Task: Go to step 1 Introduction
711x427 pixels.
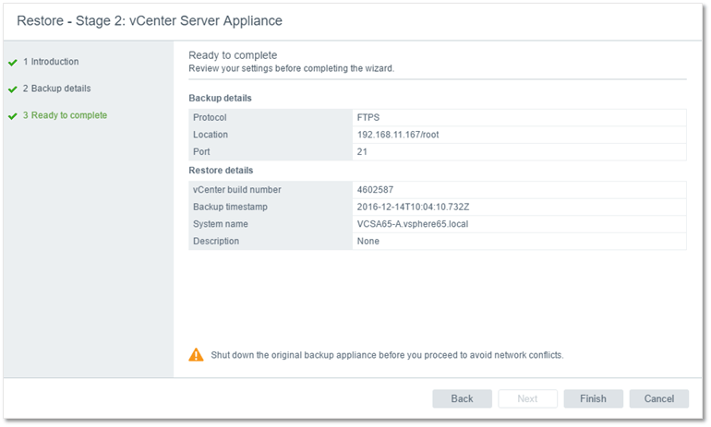Action: (x=51, y=62)
